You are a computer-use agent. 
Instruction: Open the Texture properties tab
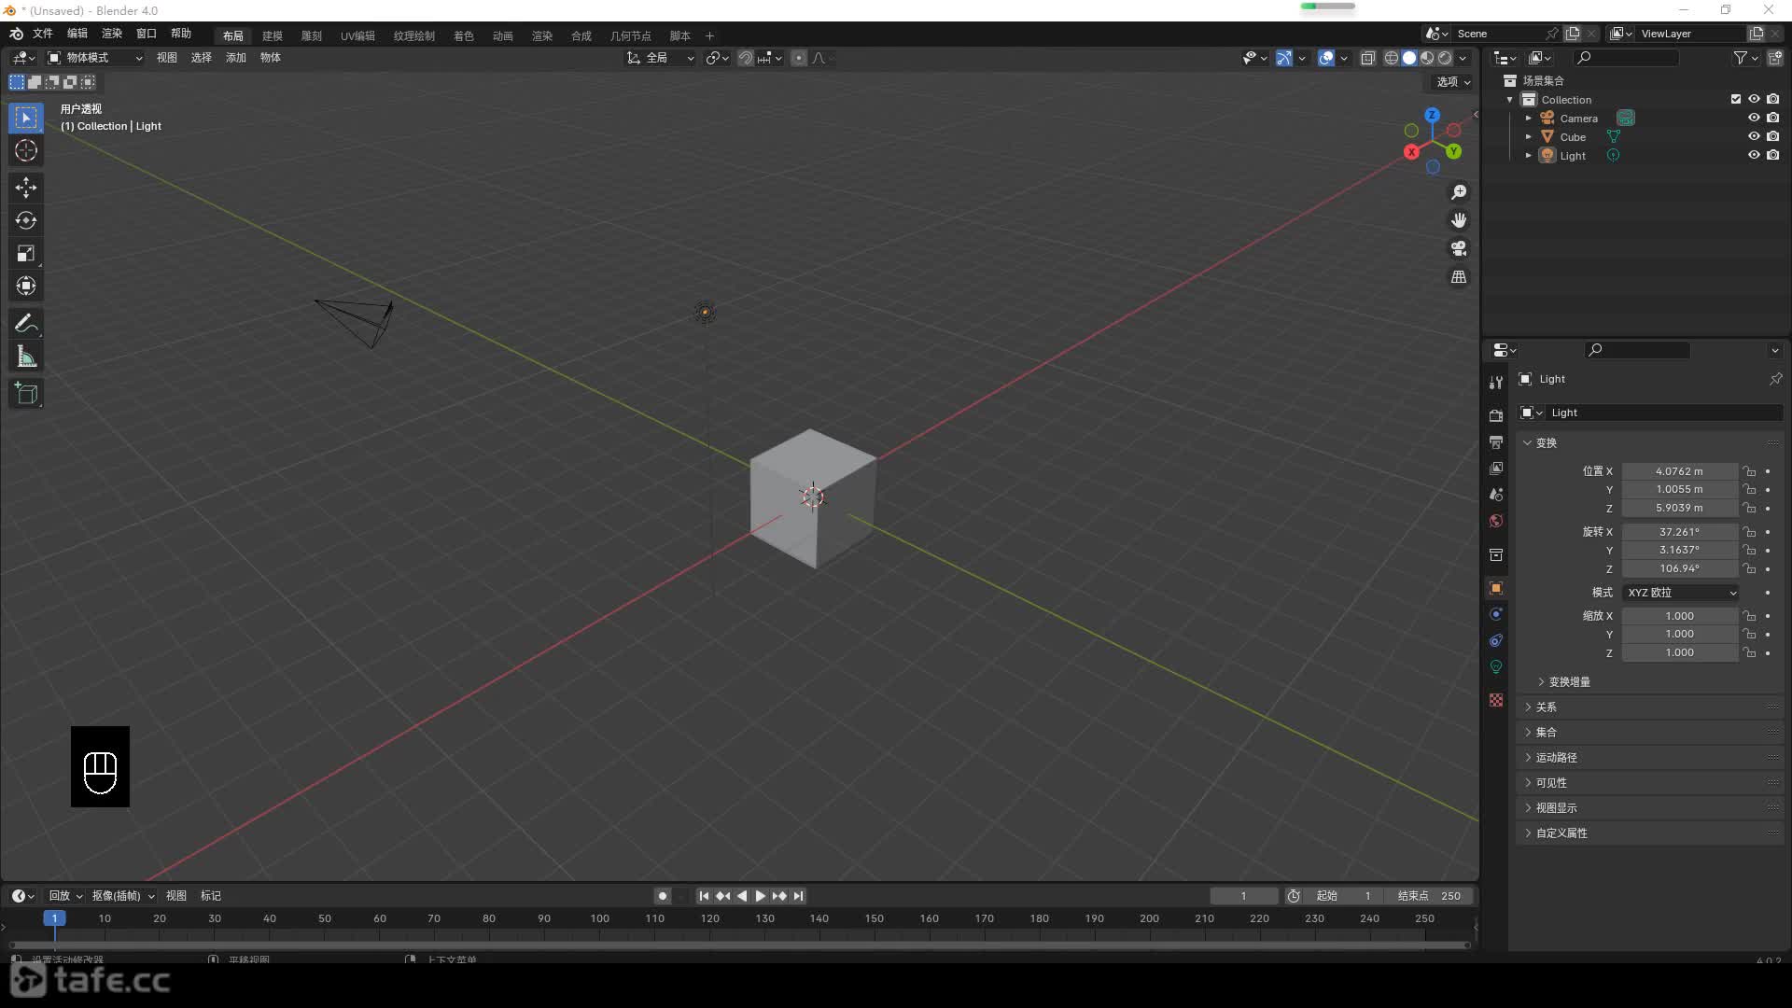pyautogui.click(x=1496, y=700)
